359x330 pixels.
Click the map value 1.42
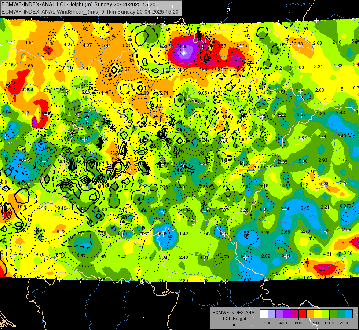(x=184, y=234)
